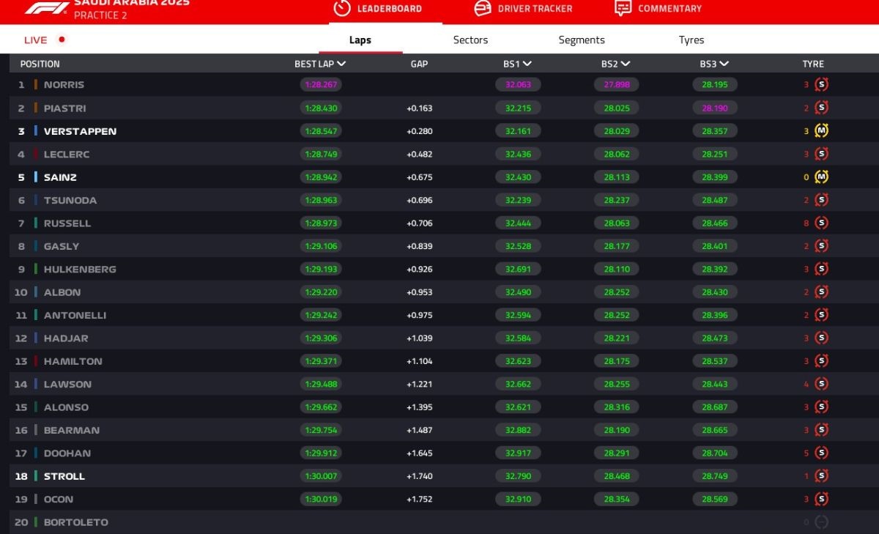
Task: Switch to the Sectors tab
Action: coord(470,40)
